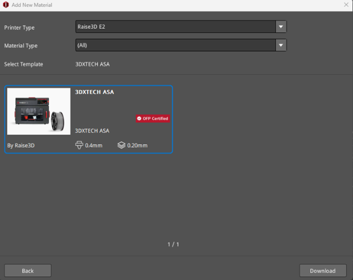
Task: Click the nozzle diameter icon on the card
Action: pyautogui.click(x=79, y=145)
